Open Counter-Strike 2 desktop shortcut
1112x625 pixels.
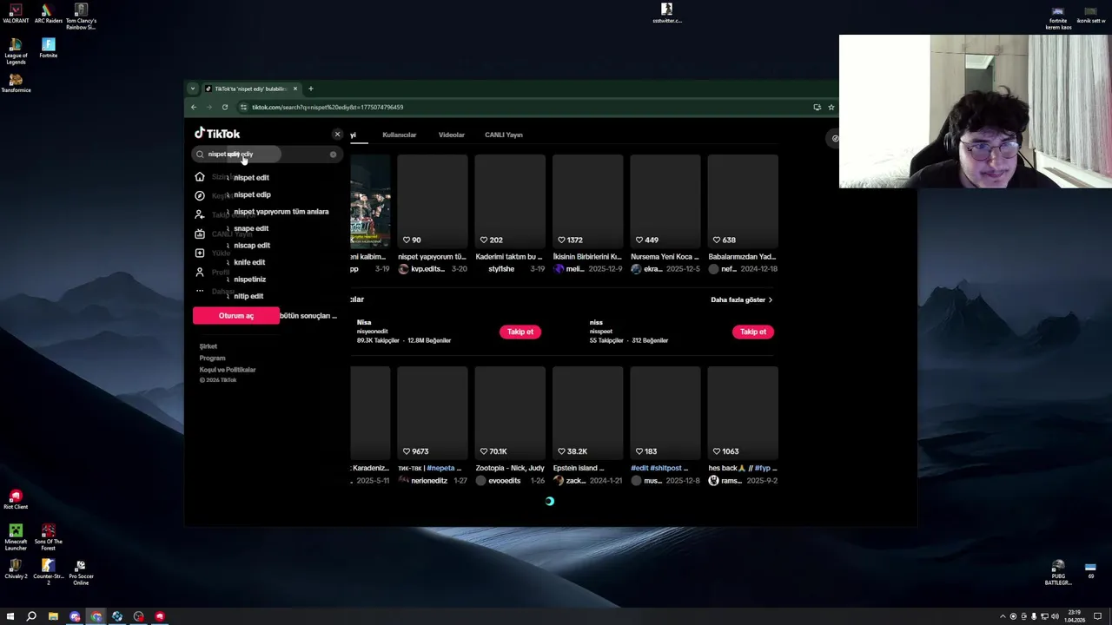pos(49,573)
